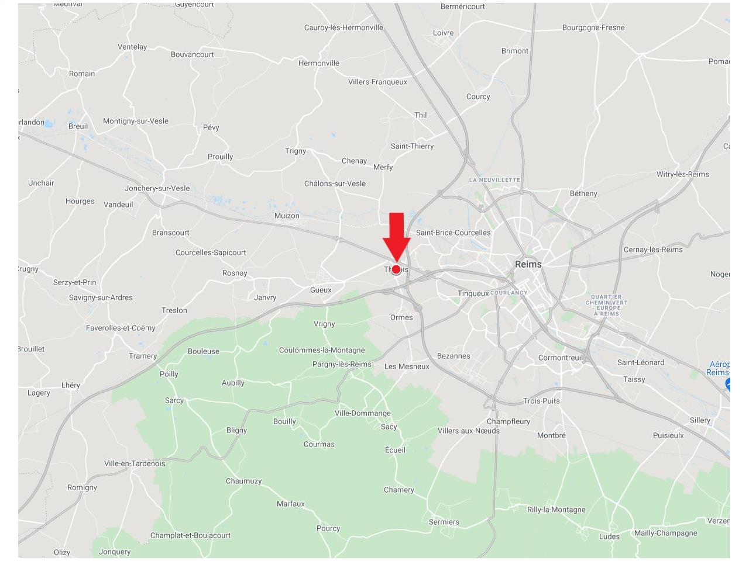Select the Muizon label on map
This screenshot has width=749, height=561.
(287, 216)
